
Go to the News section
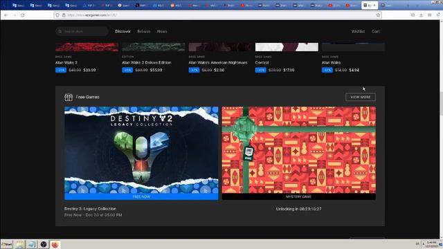click(162, 31)
